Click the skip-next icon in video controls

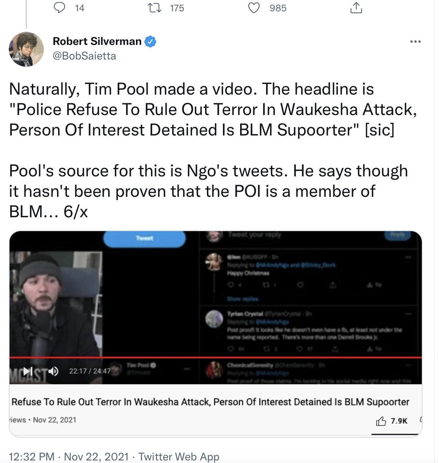(28, 371)
